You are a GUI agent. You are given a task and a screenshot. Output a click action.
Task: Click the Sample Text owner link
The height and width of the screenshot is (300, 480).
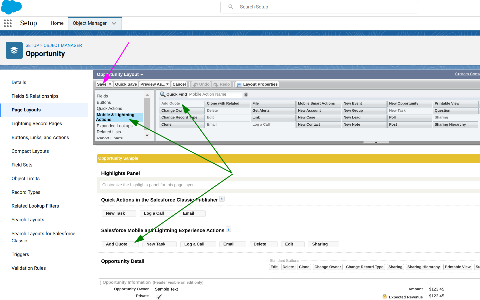pyautogui.click(x=166, y=289)
